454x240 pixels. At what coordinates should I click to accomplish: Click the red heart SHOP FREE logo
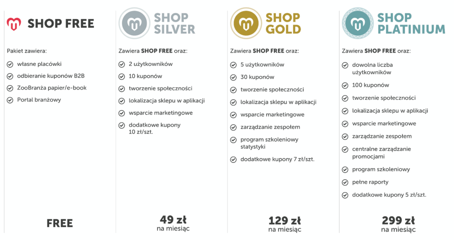pos(14,24)
